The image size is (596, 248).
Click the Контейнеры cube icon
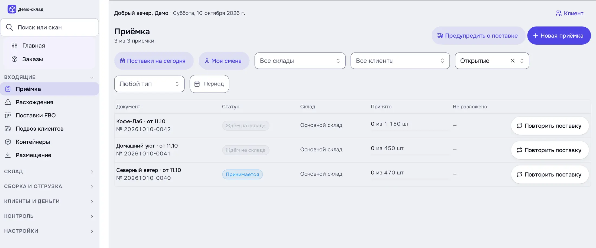click(x=8, y=142)
